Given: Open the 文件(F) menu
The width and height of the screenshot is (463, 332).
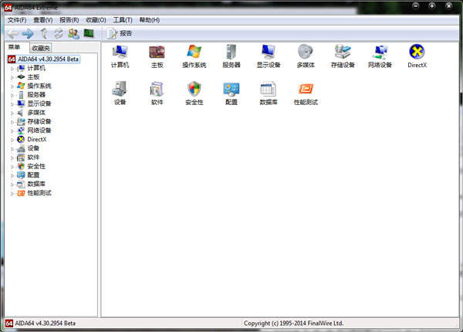Looking at the screenshot, I should (x=17, y=19).
